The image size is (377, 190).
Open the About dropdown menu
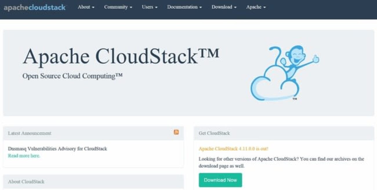(86, 7)
